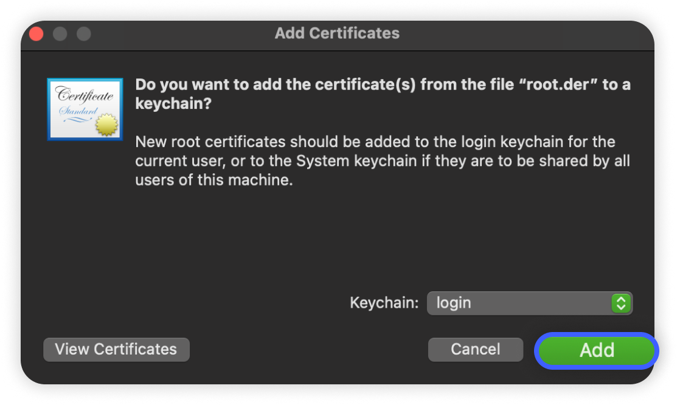Click the "Add Certificates" window title

pos(337,33)
